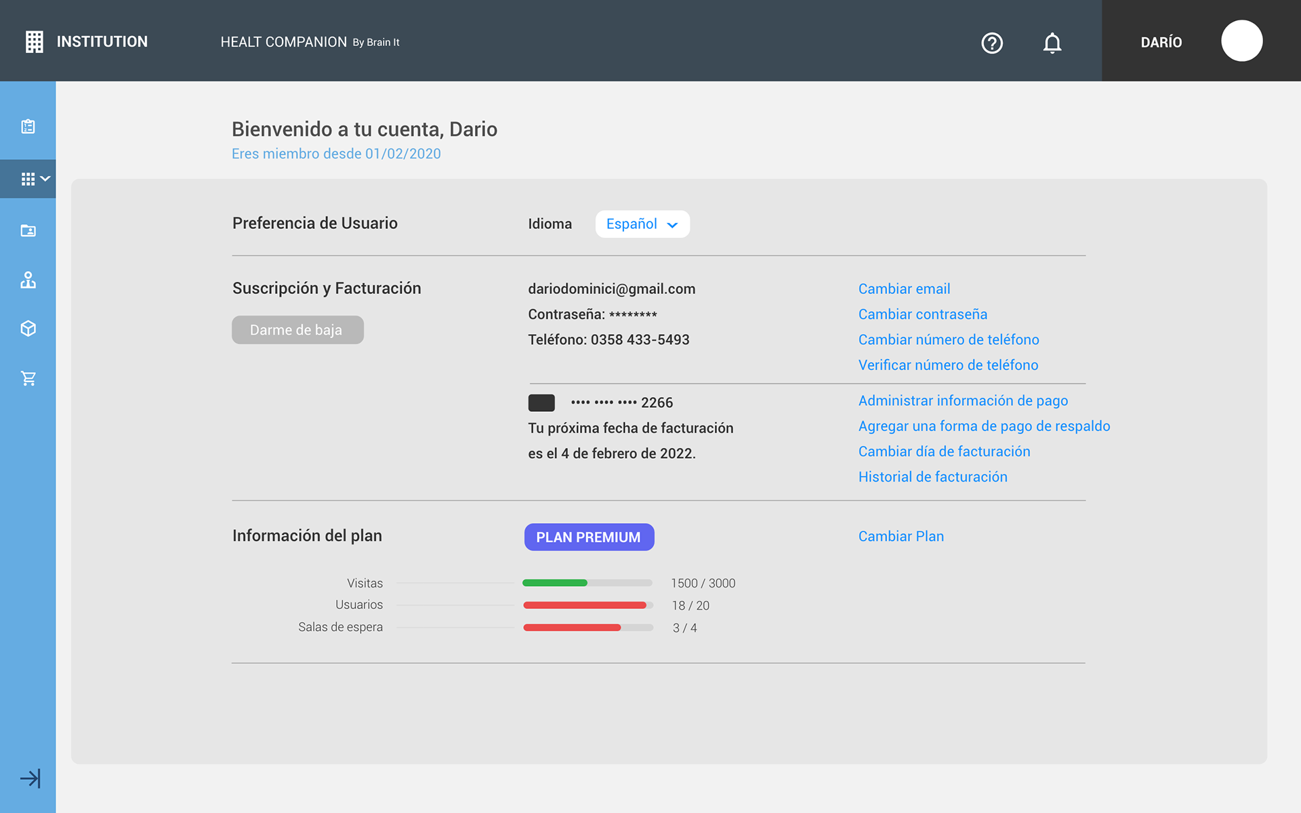The height and width of the screenshot is (813, 1301).
Task: Open notifications bell icon
Action: point(1052,43)
